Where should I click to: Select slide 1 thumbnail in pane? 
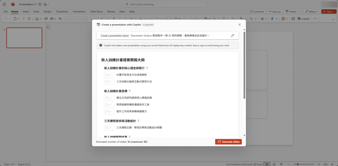(24, 38)
